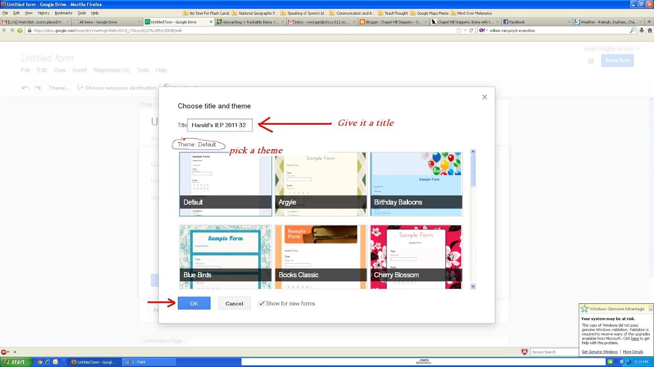
Task: Open 'TeachThought' bookmark
Action: click(x=393, y=13)
